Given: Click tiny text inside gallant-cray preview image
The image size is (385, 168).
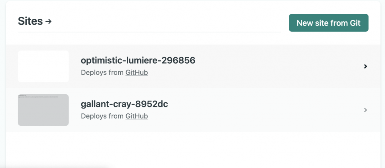Looking at the screenshot, I should coord(38,97).
